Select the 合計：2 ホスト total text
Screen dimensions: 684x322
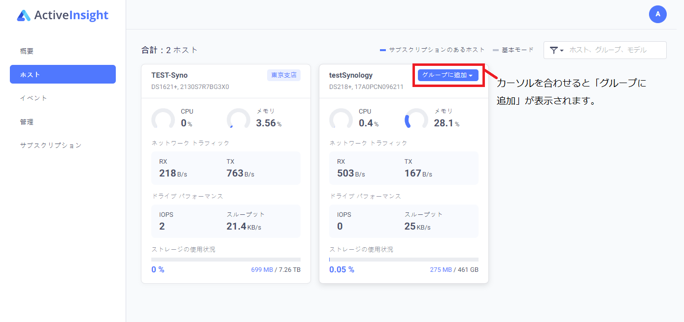click(x=170, y=50)
